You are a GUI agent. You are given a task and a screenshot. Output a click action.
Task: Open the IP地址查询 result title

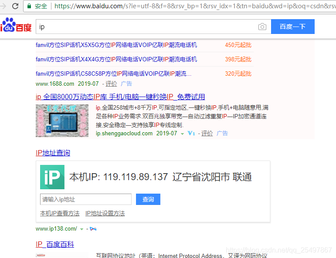pyautogui.click(x=53, y=153)
